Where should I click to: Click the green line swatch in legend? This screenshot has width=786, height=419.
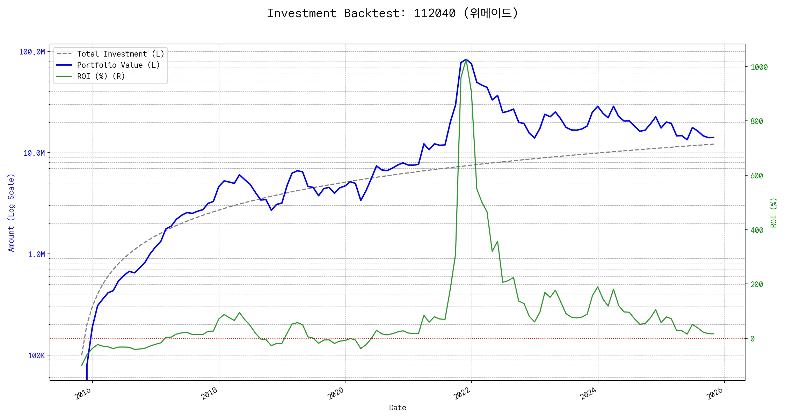click(64, 76)
